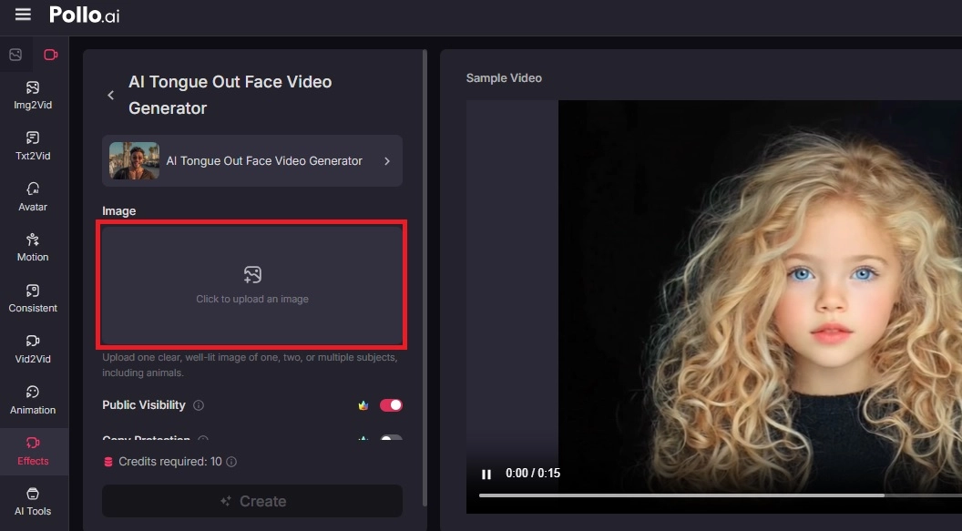Expand the AI Tongue Out Face Video Generator selector
The image size is (962, 531).
pyautogui.click(x=251, y=160)
